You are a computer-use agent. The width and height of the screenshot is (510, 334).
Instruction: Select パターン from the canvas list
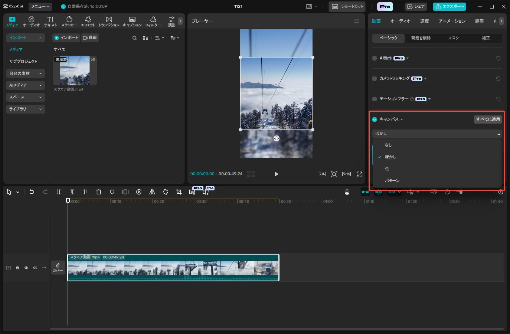[392, 181]
